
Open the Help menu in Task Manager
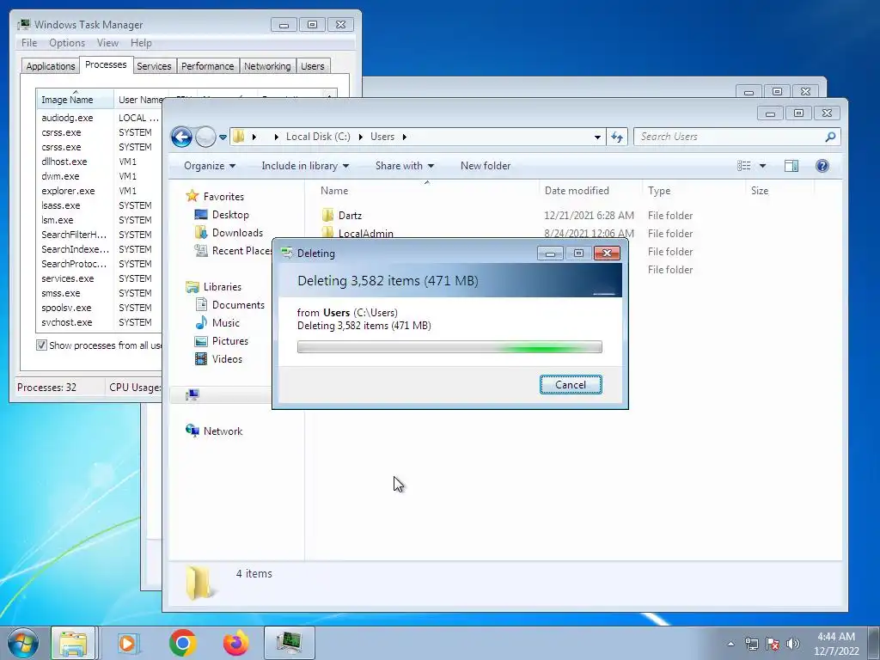[x=141, y=43]
